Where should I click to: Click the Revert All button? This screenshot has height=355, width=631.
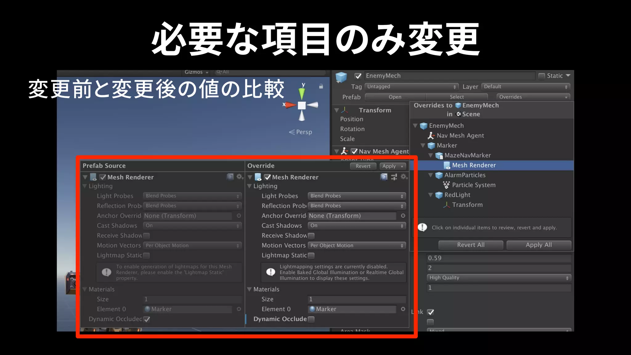(470, 245)
